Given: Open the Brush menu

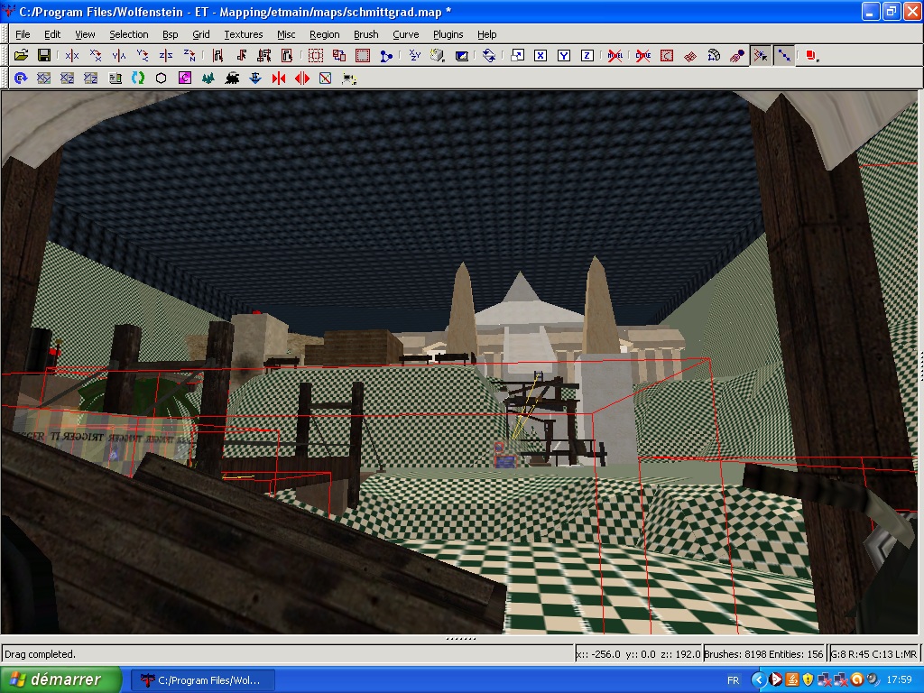Looking at the screenshot, I should 366,34.
